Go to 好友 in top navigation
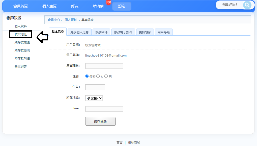Image resolution: width=257 pixels, height=146 pixels. 75,6
